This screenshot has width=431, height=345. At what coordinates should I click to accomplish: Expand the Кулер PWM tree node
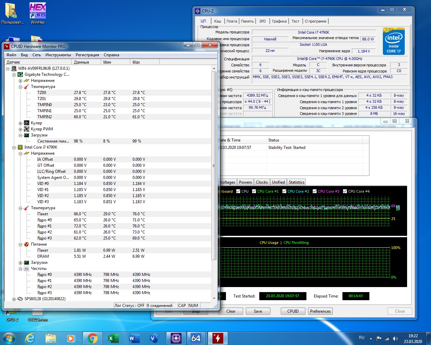point(21,129)
